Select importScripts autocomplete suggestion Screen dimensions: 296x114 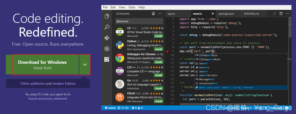pos(241,75)
